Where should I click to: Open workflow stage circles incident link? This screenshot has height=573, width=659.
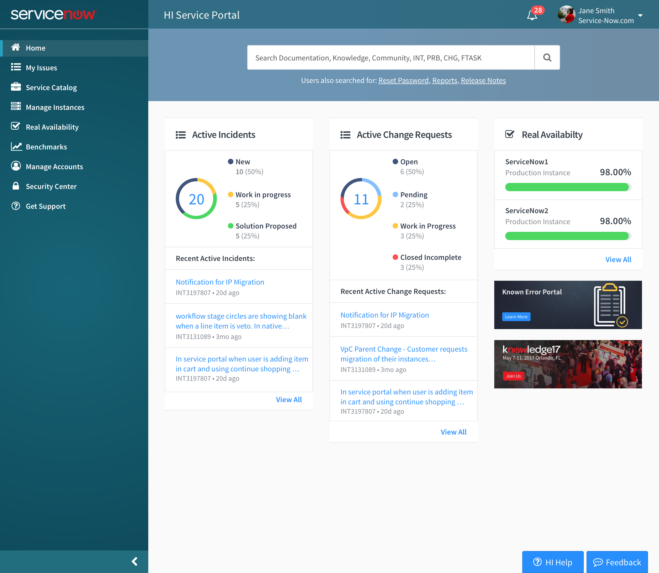[x=241, y=321]
